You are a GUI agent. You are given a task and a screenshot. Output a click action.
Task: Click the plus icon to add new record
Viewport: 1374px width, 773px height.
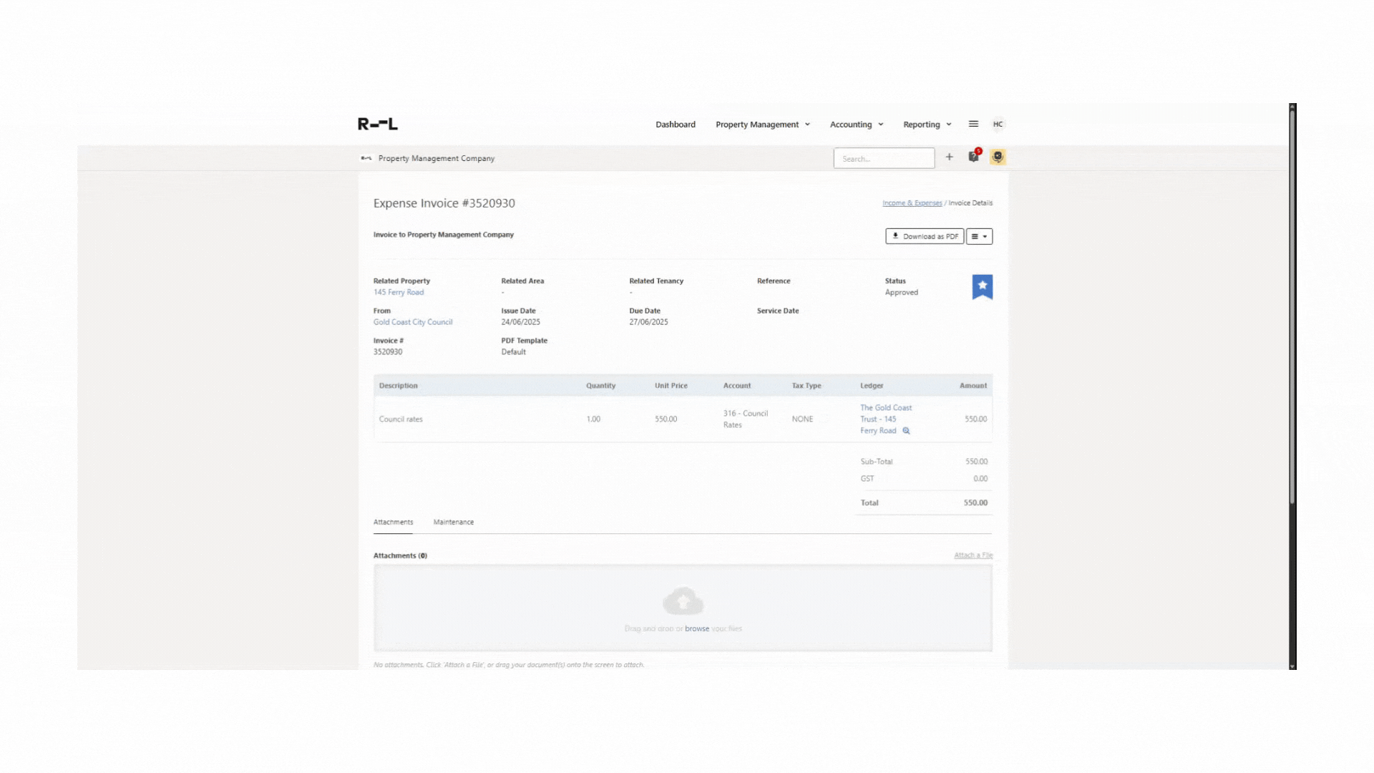950,157
